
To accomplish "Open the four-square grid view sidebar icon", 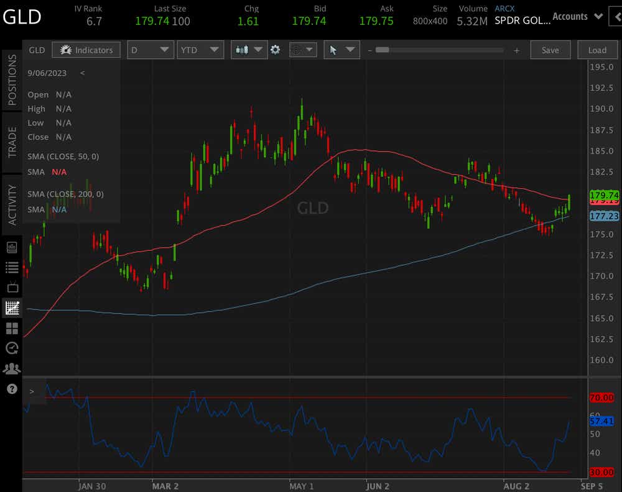I will coord(12,329).
